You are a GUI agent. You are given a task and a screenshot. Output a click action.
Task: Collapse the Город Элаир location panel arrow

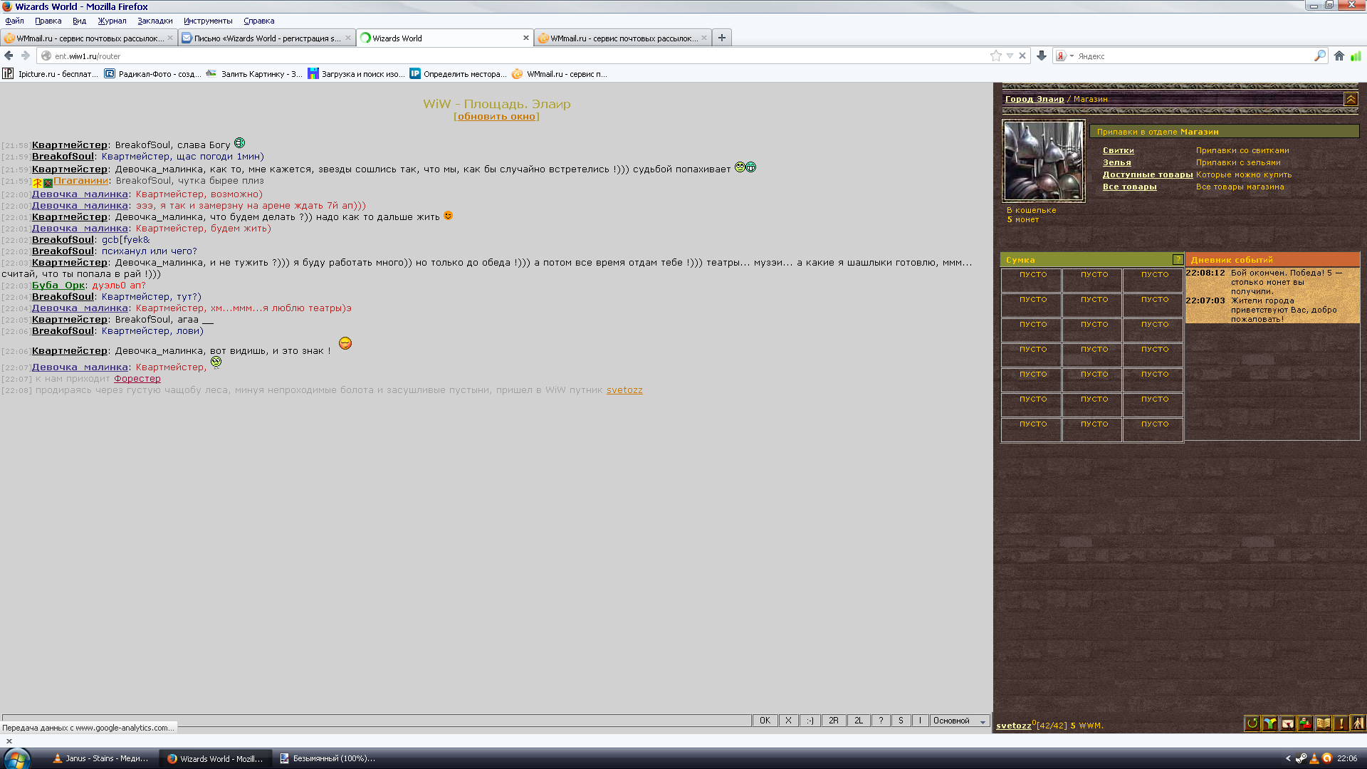pos(1351,100)
